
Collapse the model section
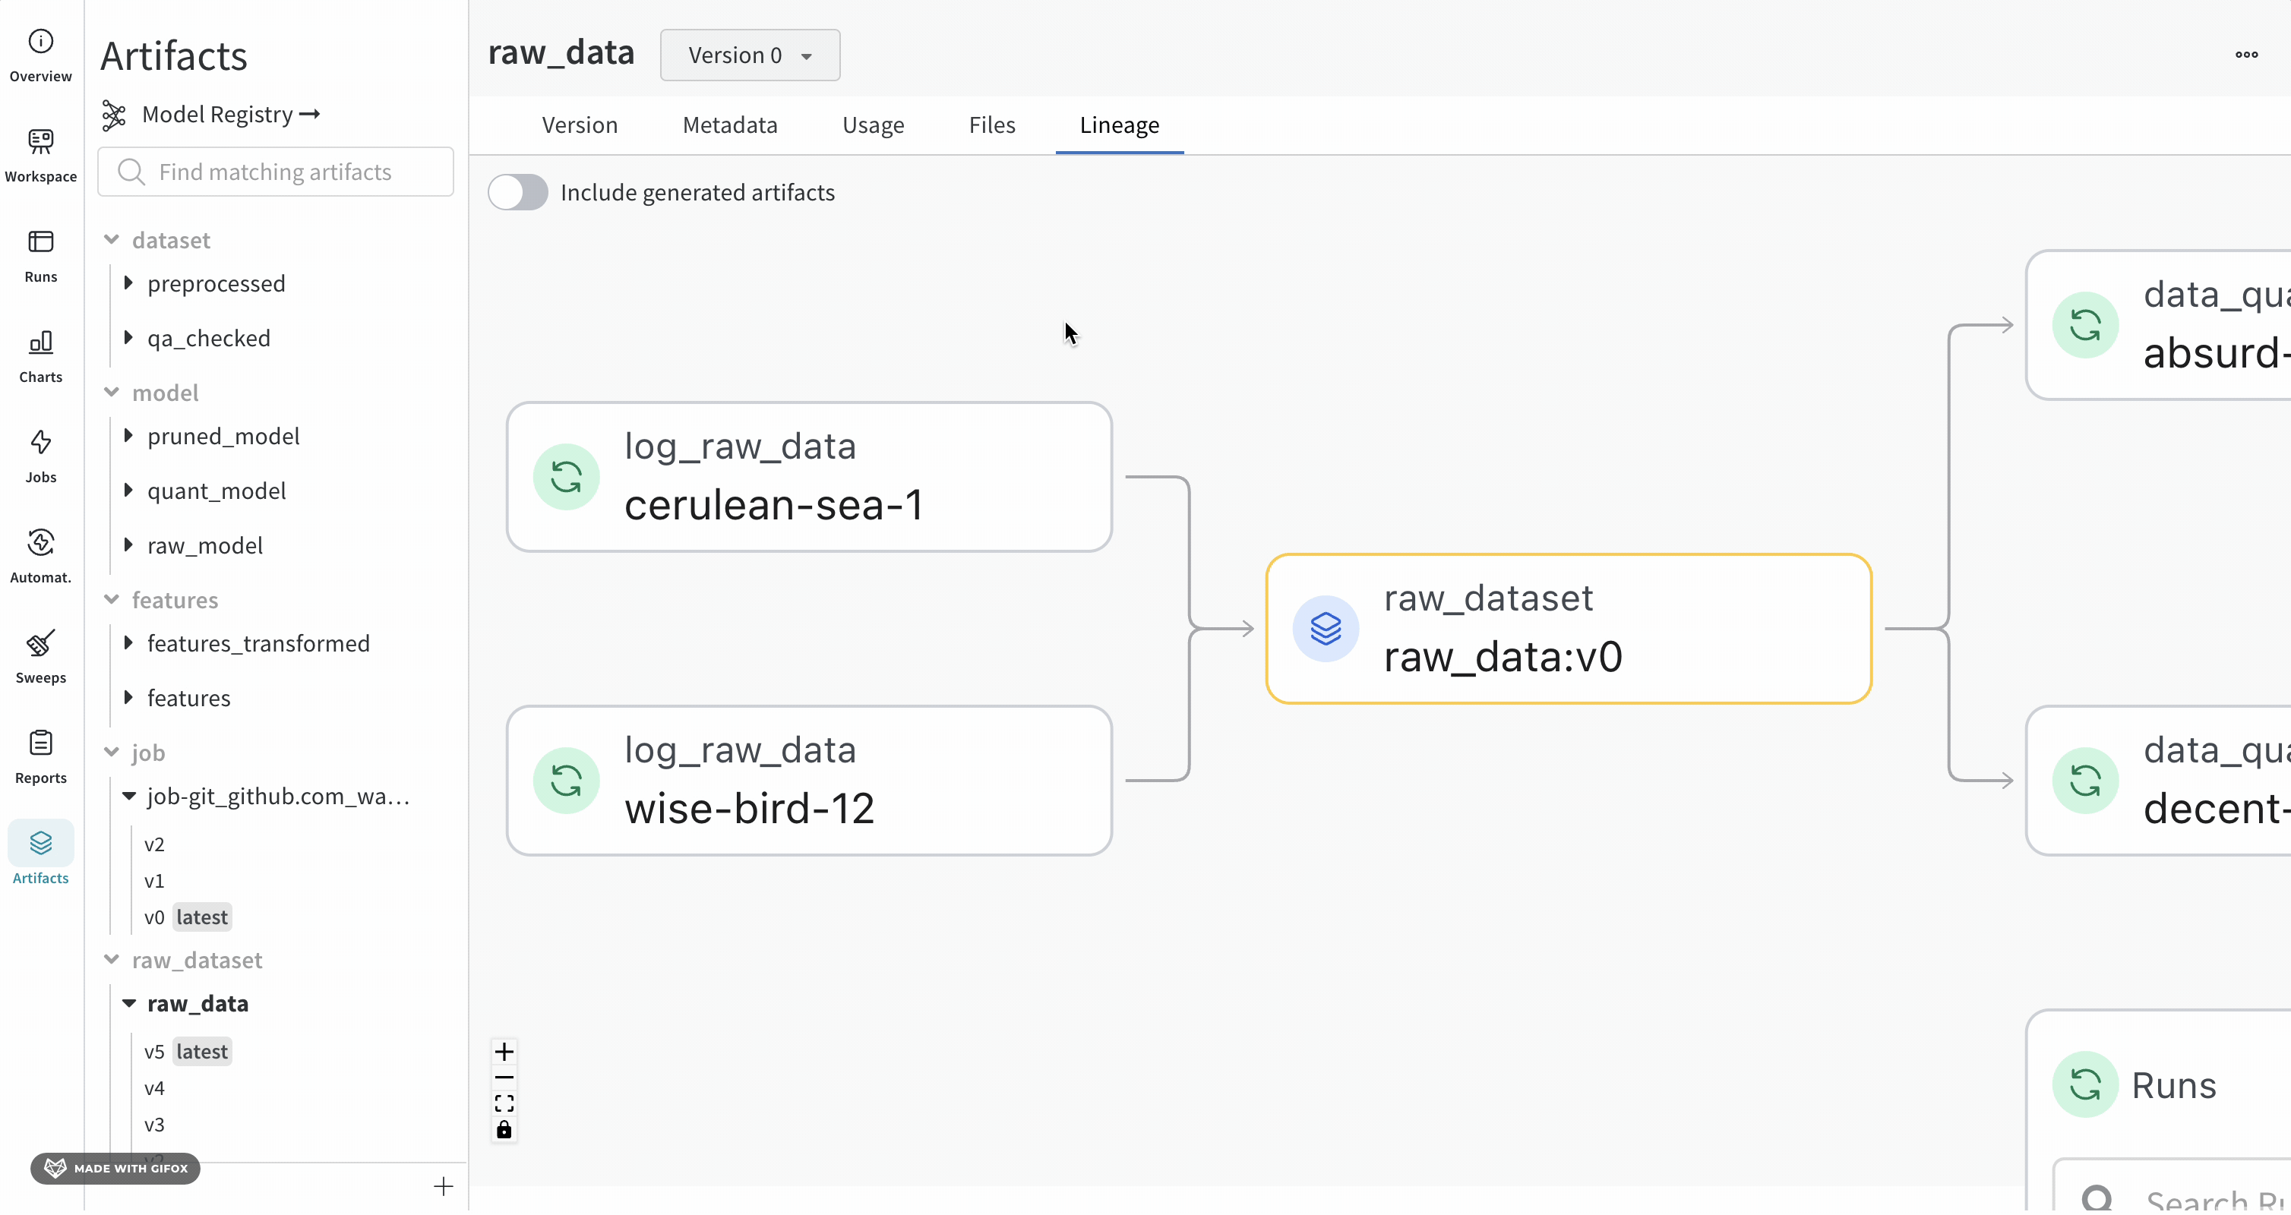click(111, 392)
